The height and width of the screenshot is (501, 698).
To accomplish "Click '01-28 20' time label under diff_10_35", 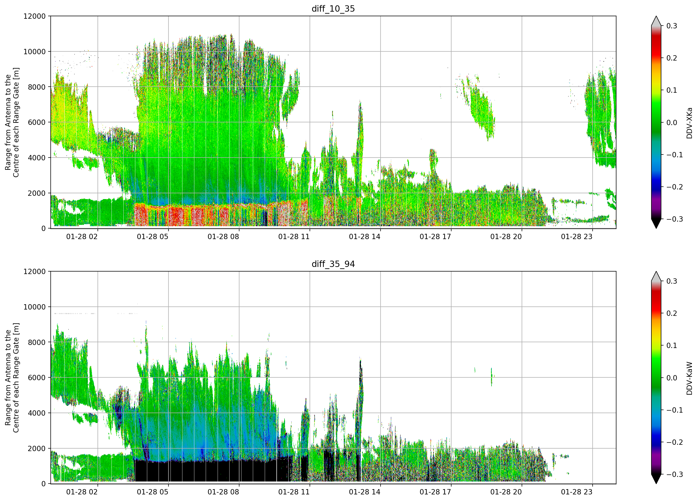I will tap(506, 237).
